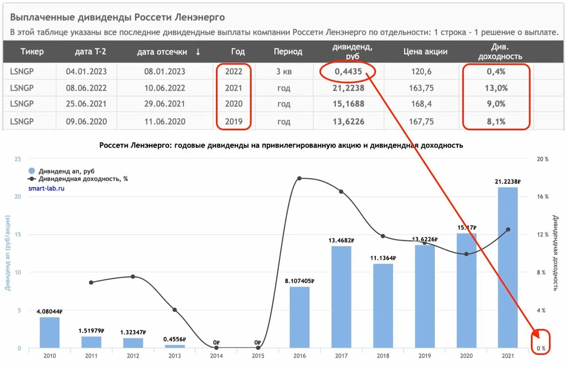The height and width of the screenshot is (366, 568).
Task: Click the dividend value '0,4435'
Action: (349, 71)
